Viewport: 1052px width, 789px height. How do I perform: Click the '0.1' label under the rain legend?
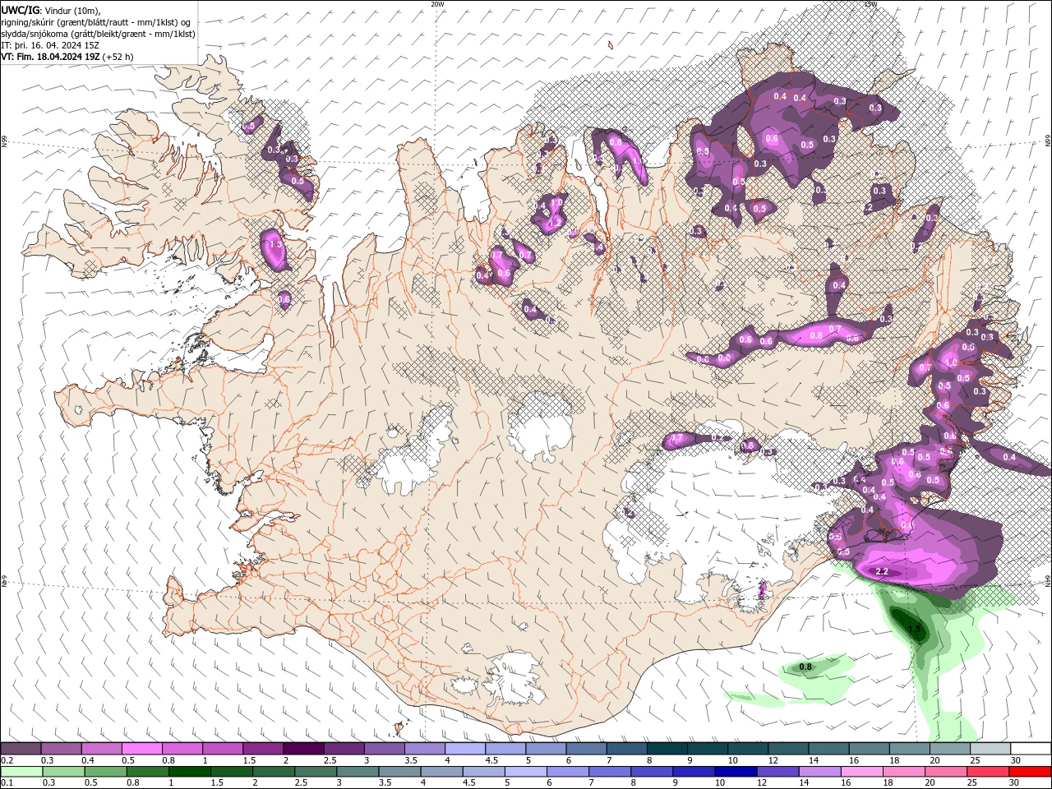[x=7, y=783]
